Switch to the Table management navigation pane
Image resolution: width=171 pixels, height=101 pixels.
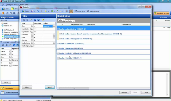(x=10, y=92)
